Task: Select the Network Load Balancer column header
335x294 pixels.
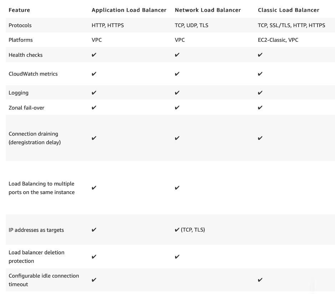Action: (208, 10)
